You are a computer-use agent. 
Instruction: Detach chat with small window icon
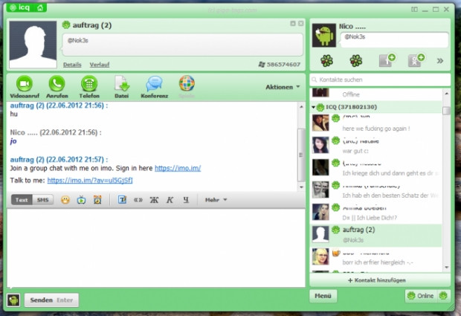pos(293,23)
